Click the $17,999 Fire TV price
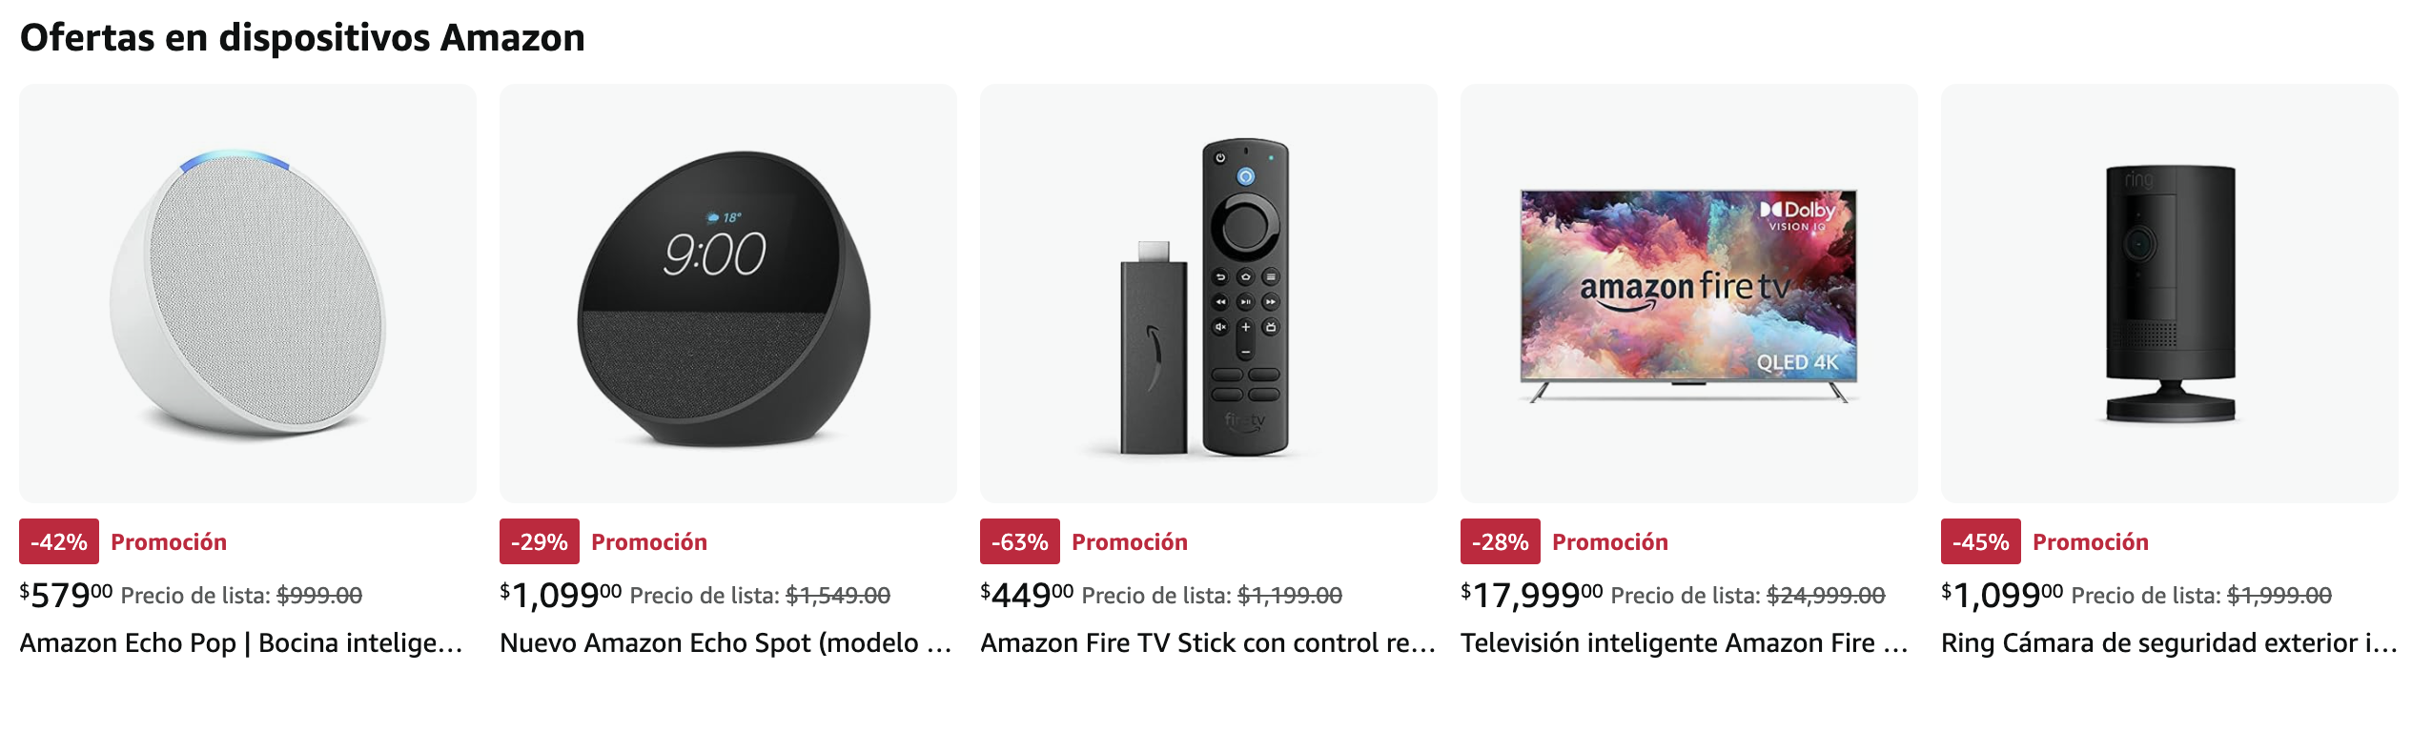Screen dimensions: 2412x732 tap(1531, 596)
